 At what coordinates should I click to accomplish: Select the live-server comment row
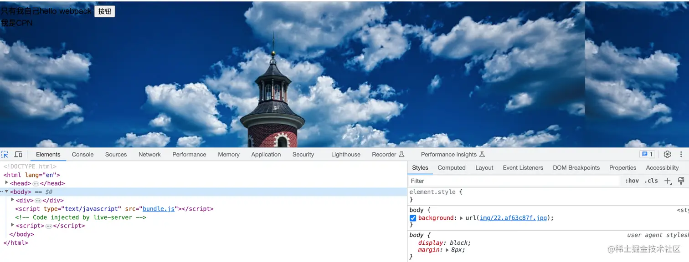tap(204, 217)
